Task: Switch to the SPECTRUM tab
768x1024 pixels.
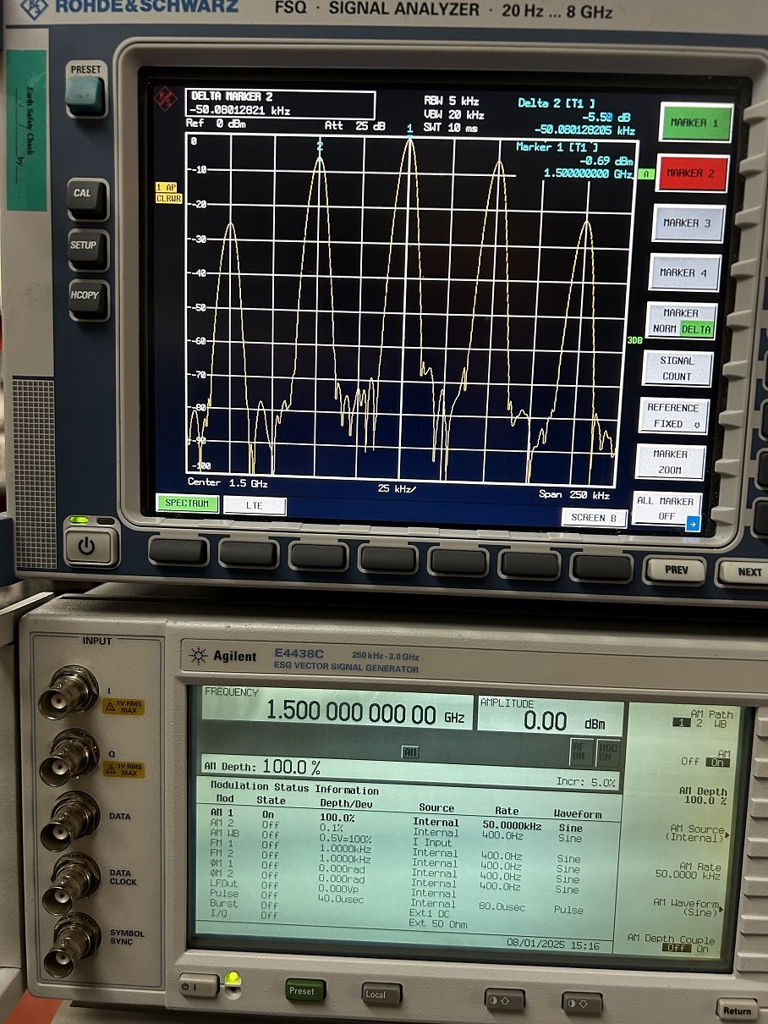Action: coord(187,504)
